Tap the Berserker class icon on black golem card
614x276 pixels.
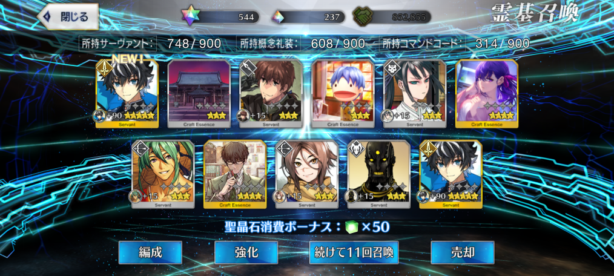356,149
